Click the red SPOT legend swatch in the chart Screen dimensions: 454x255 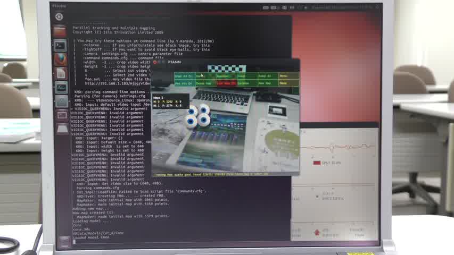[x=317, y=163]
